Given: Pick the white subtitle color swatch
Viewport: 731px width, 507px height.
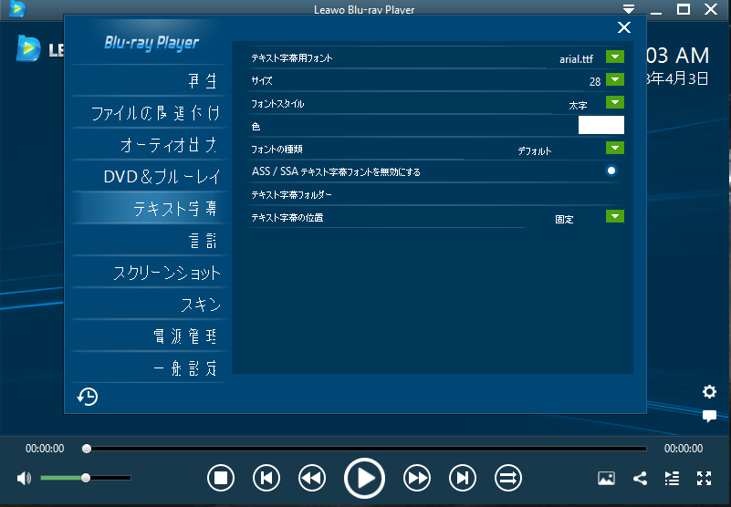Looking at the screenshot, I should pyautogui.click(x=600, y=125).
